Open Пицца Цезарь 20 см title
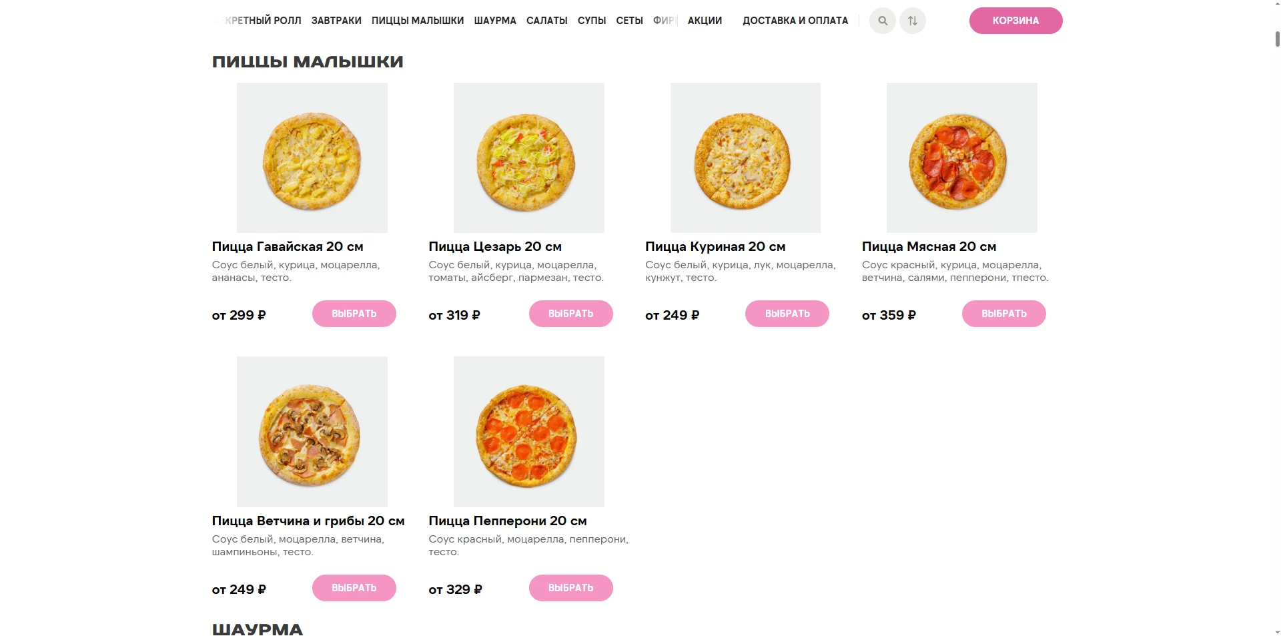 click(495, 247)
